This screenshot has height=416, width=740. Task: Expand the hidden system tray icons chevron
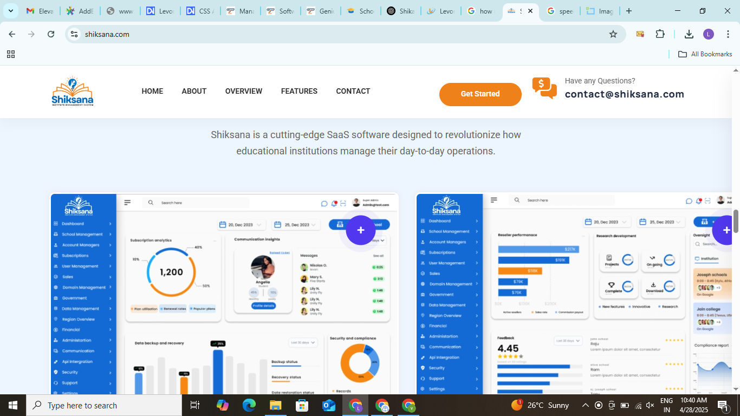(585, 405)
